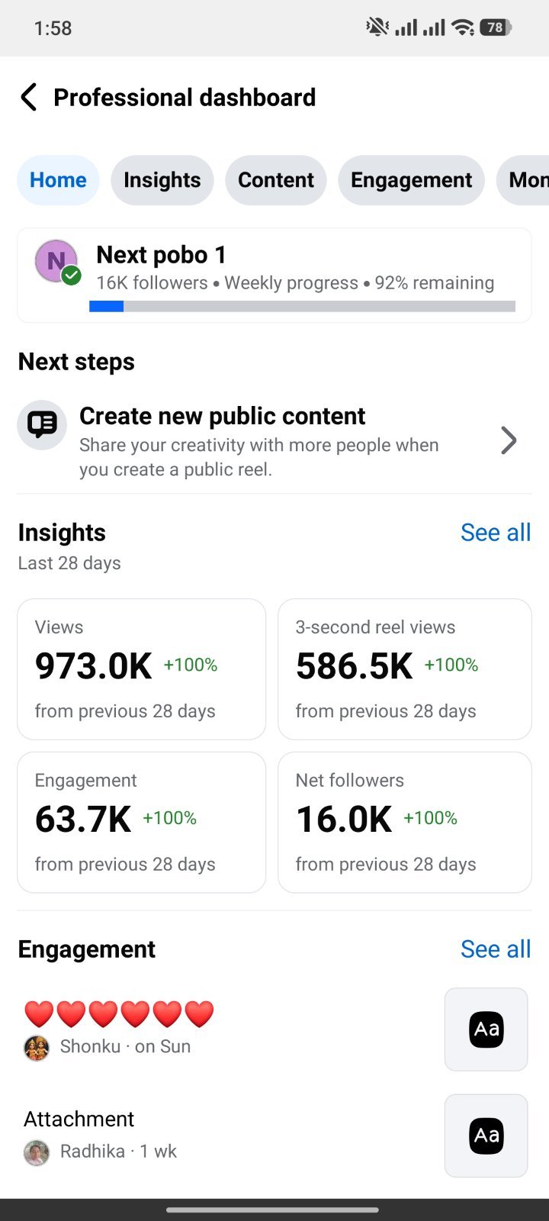Click See all next to Insights
The height and width of the screenshot is (1221, 549).
click(x=496, y=533)
